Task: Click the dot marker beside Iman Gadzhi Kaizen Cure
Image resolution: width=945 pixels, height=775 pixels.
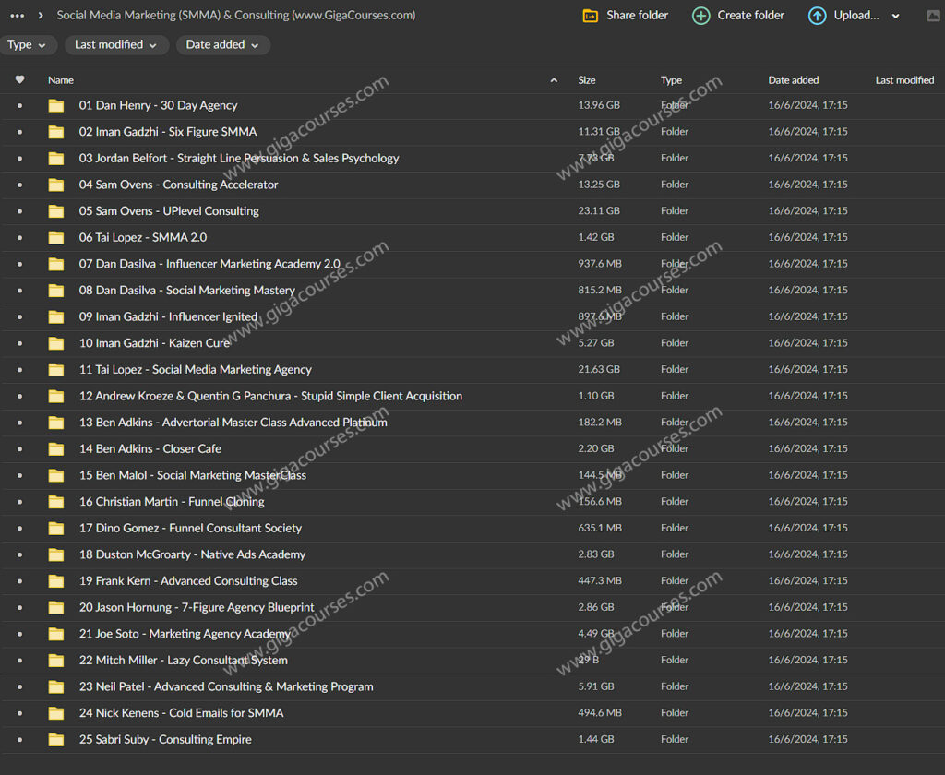Action: click(x=20, y=343)
